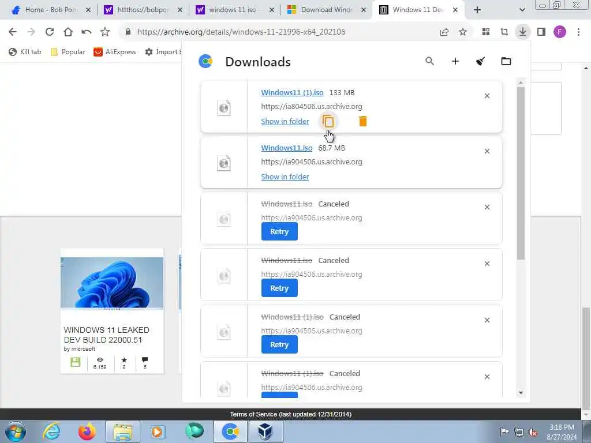This screenshot has width=591, height=443.
Task: Open a new tab with plus button
Action: click(x=477, y=10)
